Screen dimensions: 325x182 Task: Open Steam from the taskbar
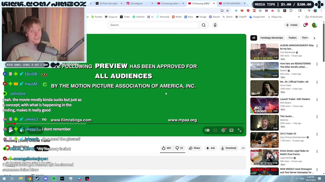(37, 179)
